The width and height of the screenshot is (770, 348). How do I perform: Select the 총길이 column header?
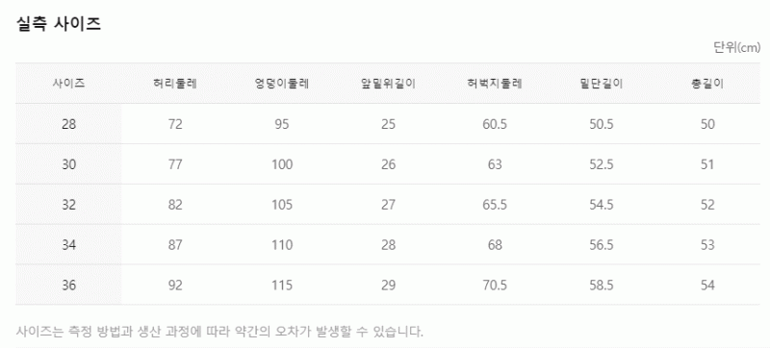click(707, 84)
